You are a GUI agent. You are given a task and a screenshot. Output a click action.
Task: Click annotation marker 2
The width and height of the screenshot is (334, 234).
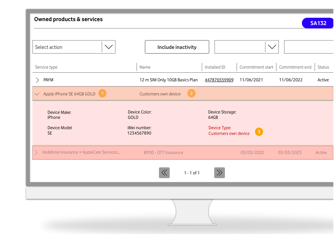[191, 94]
